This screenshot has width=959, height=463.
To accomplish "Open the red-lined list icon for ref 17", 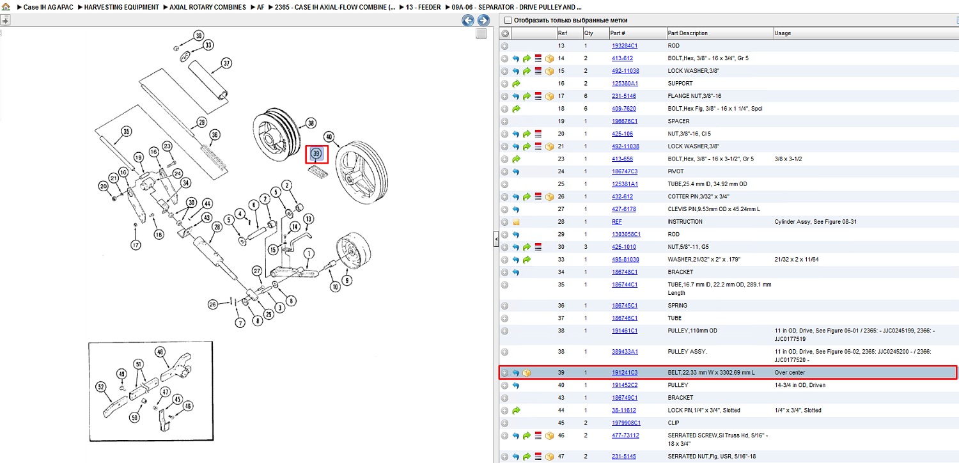I will (538, 97).
